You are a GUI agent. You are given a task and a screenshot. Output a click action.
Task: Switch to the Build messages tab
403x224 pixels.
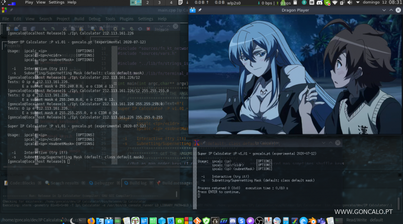tap(174, 183)
